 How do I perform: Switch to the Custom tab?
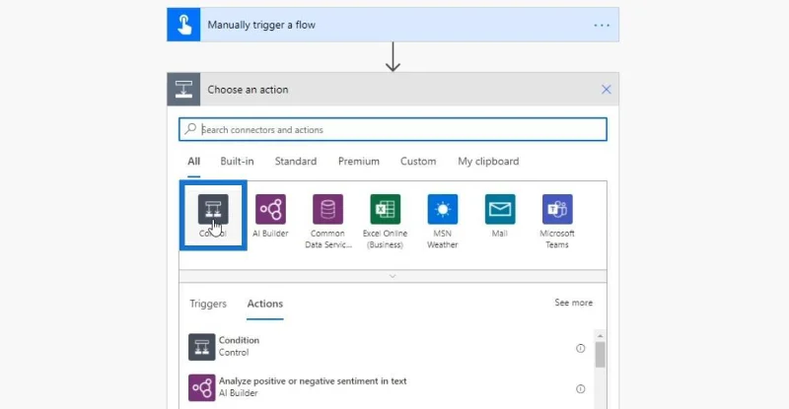coord(418,162)
